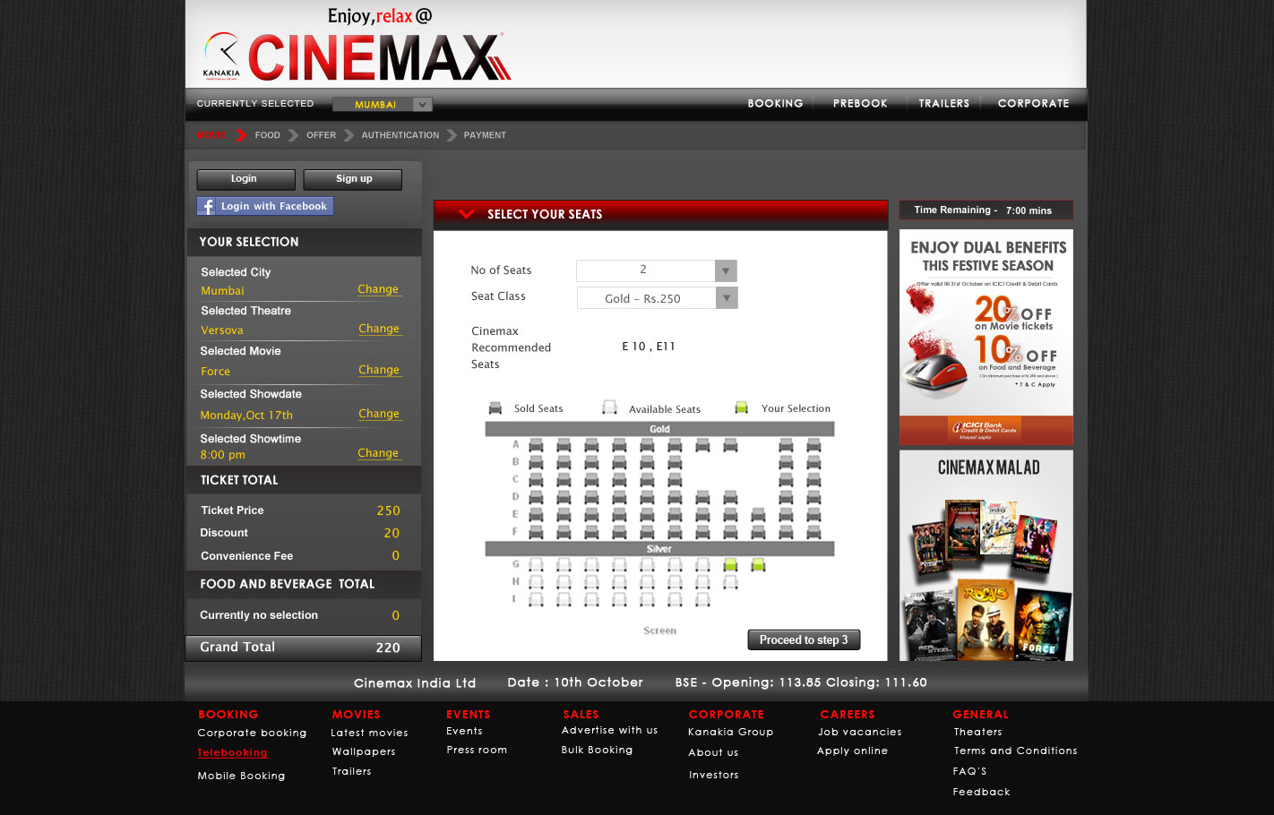This screenshot has width=1274, height=815.
Task: Open the Seat Class Gold Rs.250 dropdown
Action: pyautogui.click(x=657, y=298)
